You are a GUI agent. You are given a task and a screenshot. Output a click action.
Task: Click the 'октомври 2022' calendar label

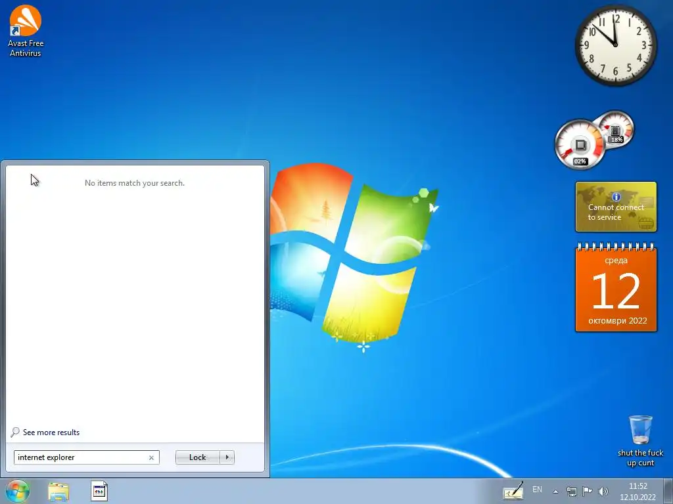tap(617, 320)
